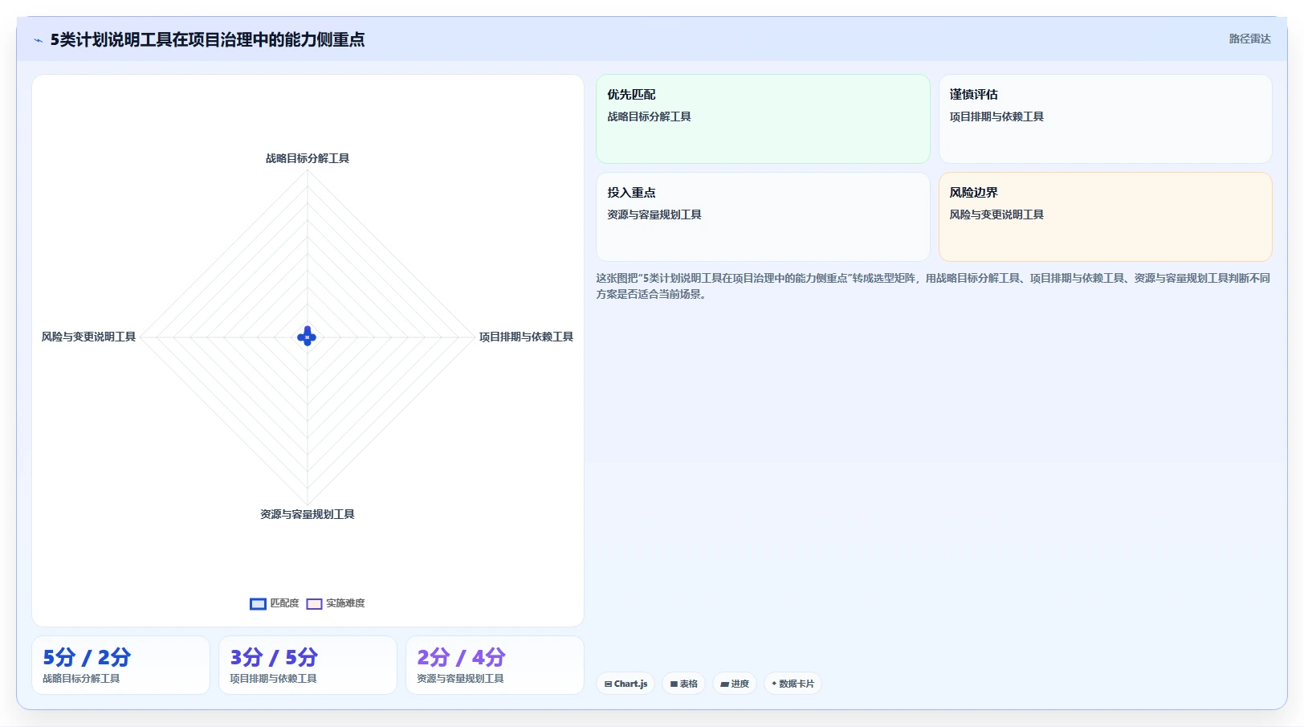Click the 5类计划说明工具 page title
Screen dimensions: 1304x727
point(207,39)
